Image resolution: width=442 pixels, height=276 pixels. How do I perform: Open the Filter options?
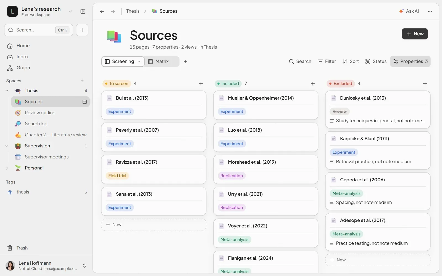tap(327, 62)
